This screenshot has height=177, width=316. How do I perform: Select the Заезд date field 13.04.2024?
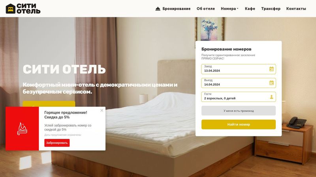click(239, 69)
